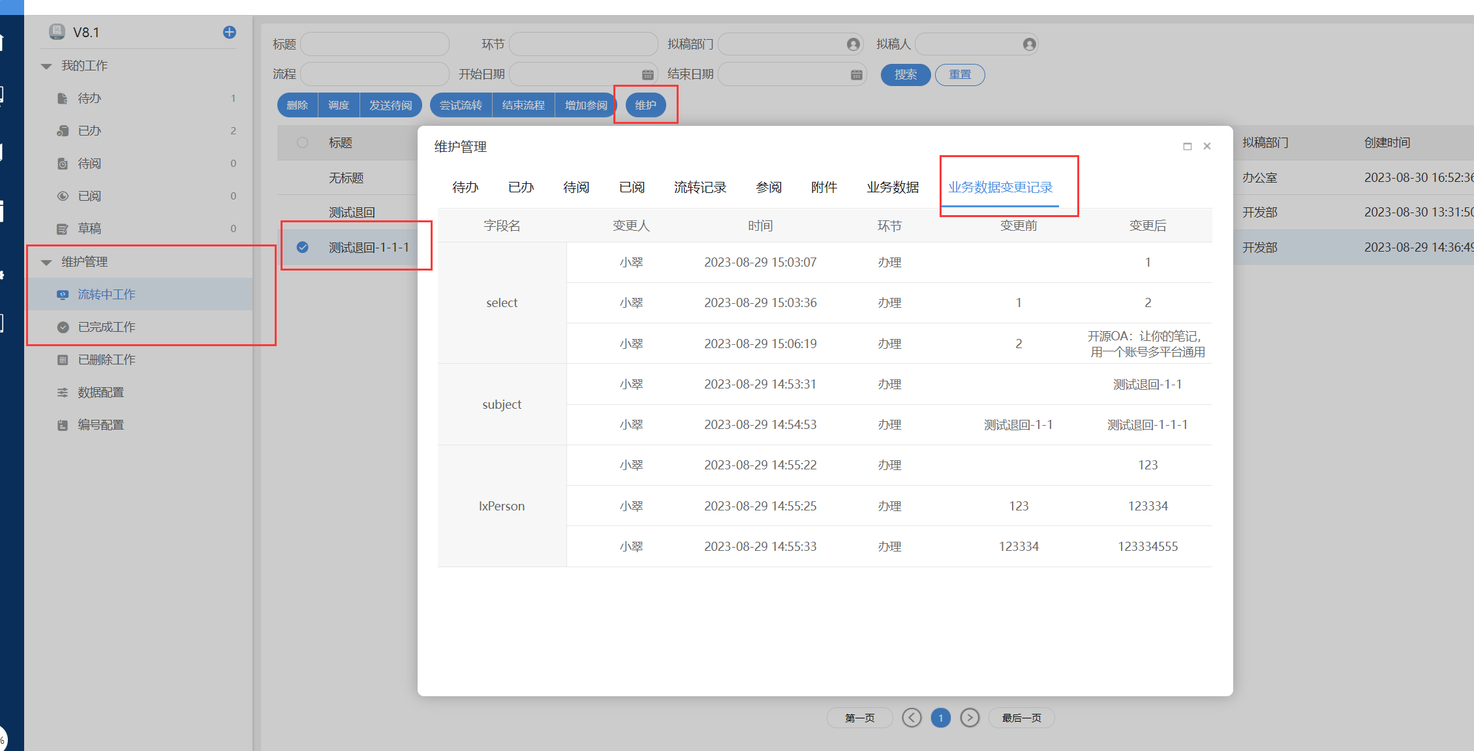Viewport: 1474px width, 751px height.
Task: Click the 重置 reset button
Action: (959, 74)
